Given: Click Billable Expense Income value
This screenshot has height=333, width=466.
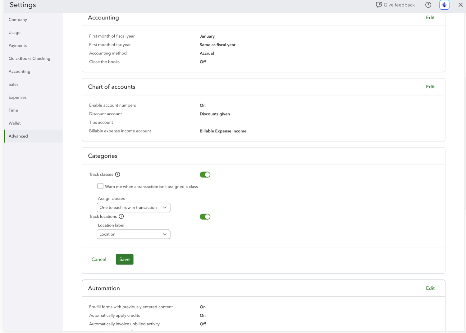Looking at the screenshot, I should pos(223,131).
